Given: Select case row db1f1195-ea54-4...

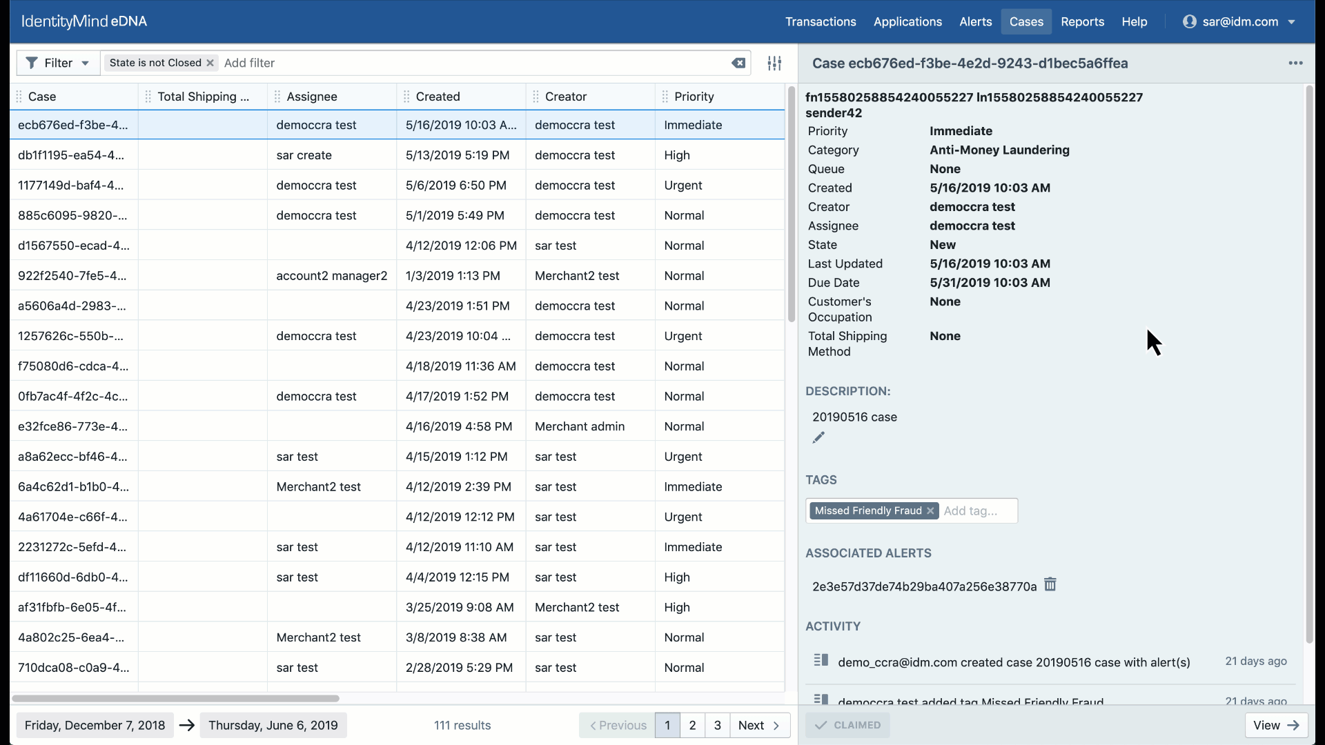Looking at the screenshot, I should [x=71, y=155].
